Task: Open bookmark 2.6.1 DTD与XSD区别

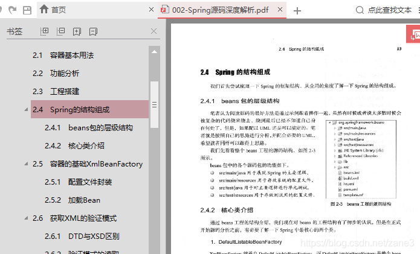Action: point(82,237)
